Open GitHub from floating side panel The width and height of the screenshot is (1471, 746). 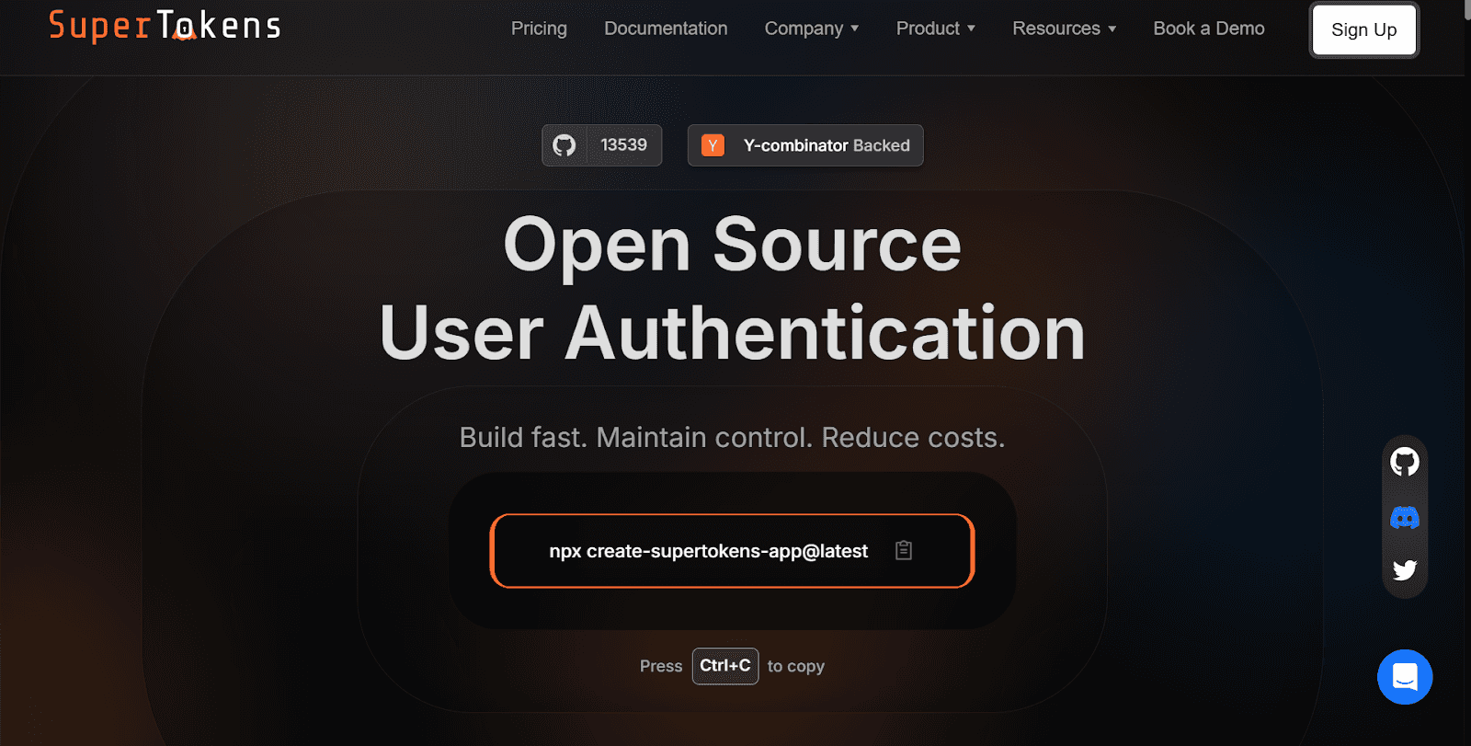click(1404, 462)
